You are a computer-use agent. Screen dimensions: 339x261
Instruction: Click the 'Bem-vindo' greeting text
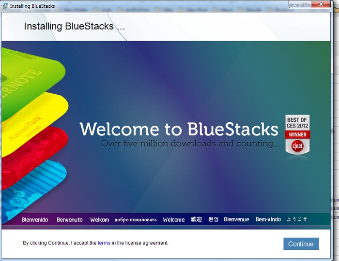[x=268, y=219]
